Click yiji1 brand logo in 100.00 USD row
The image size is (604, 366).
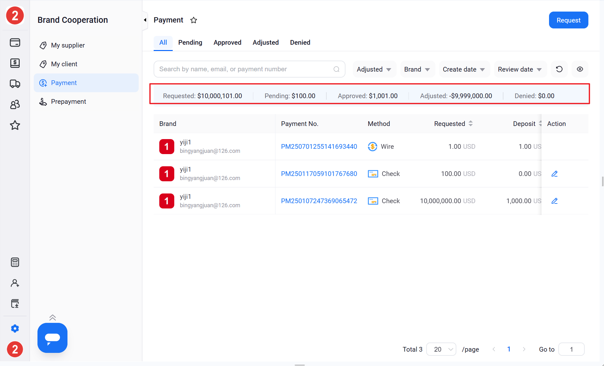(x=167, y=174)
